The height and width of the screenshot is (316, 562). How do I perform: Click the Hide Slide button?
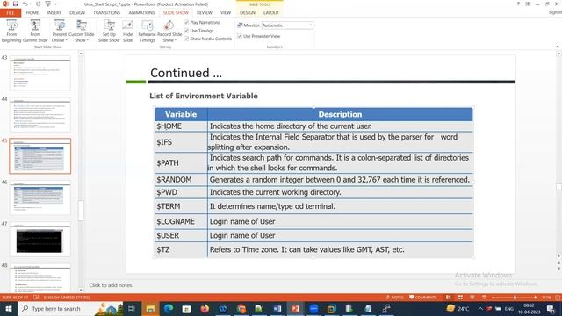point(128,32)
